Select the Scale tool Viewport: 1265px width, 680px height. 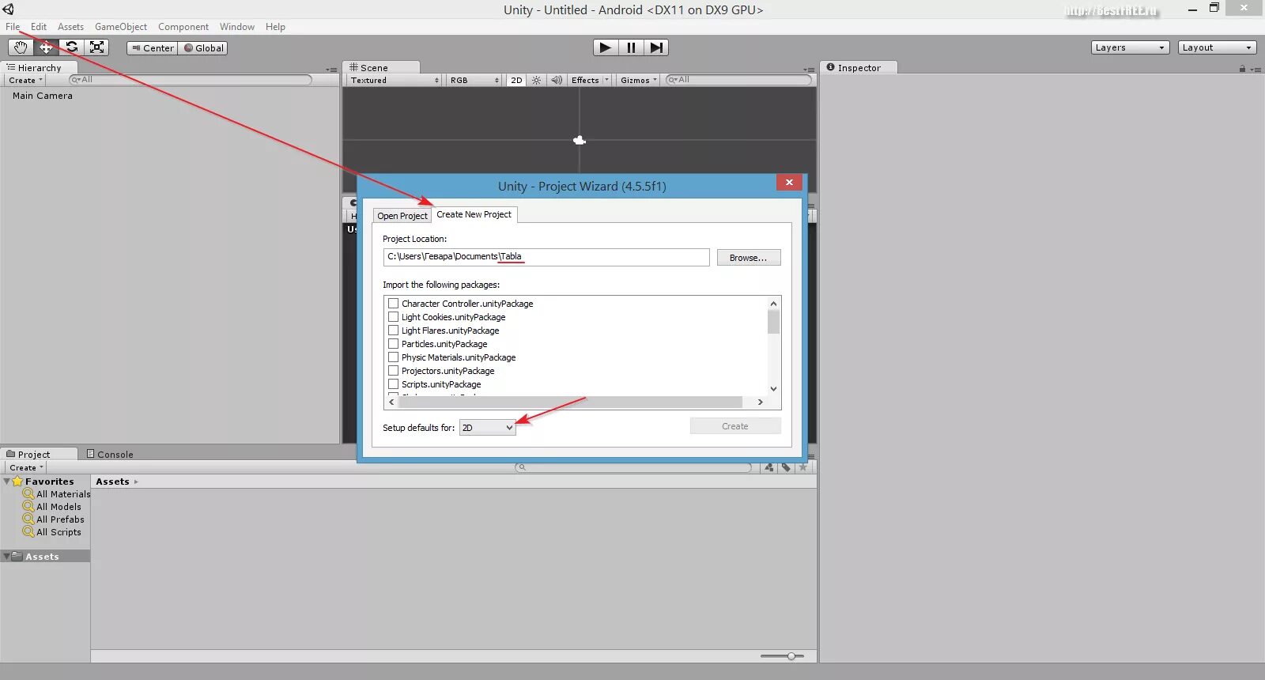click(96, 47)
